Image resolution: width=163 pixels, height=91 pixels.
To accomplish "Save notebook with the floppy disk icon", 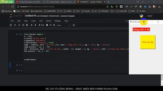I will pyautogui.click(x=11, y=25).
